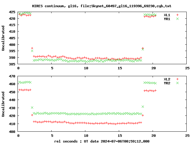Select the XL1 legend label
This screenshot has width=193, height=144.
tap(167, 15)
